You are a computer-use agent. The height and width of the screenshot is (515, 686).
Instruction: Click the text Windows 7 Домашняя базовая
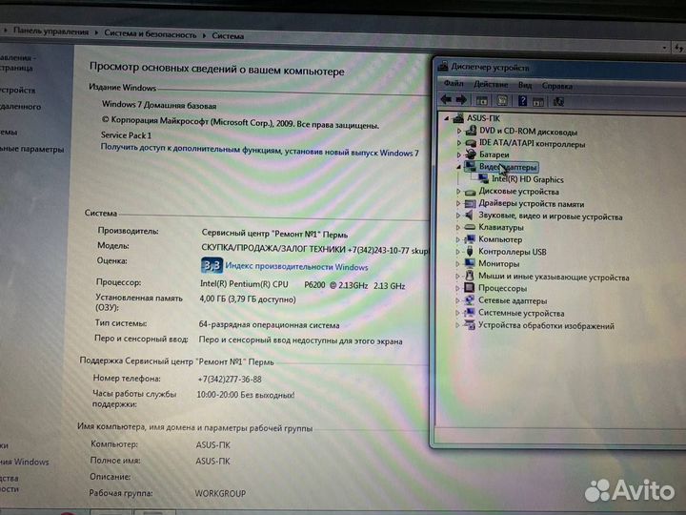[159, 105]
